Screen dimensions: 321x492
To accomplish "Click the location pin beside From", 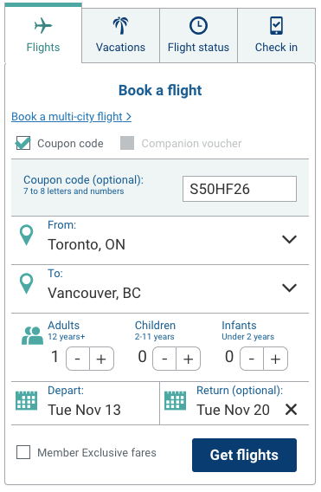I will (x=26, y=235).
